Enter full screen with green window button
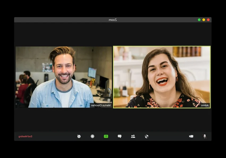226x158 pixels. click(199, 20)
